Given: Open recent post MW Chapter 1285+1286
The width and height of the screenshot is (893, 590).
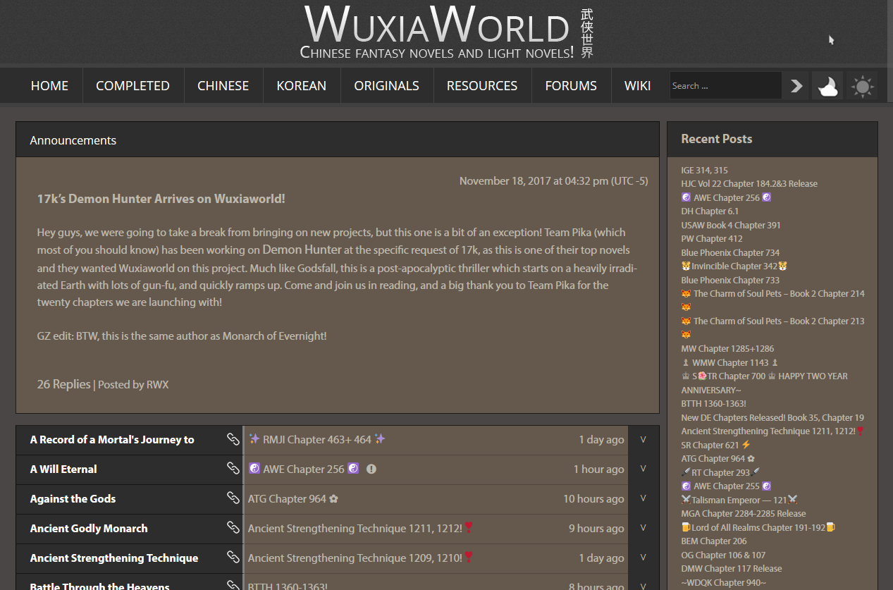Looking at the screenshot, I should (727, 348).
